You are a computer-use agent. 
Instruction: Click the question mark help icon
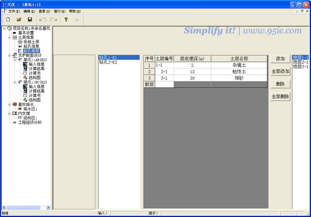66,19
